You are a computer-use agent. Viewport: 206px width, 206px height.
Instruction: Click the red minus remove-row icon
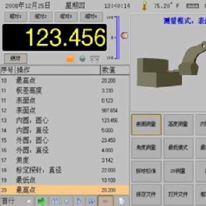pos(106,201)
